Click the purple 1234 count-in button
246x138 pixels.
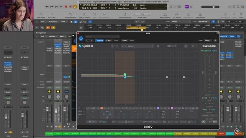coord(187,7)
